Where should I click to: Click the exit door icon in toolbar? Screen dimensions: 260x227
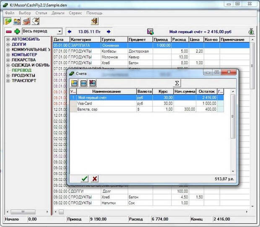(95, 21)
